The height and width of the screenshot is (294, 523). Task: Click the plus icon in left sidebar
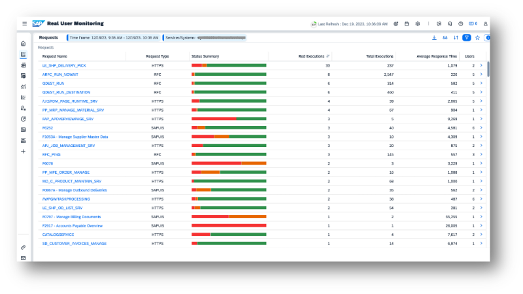(24, 151)
